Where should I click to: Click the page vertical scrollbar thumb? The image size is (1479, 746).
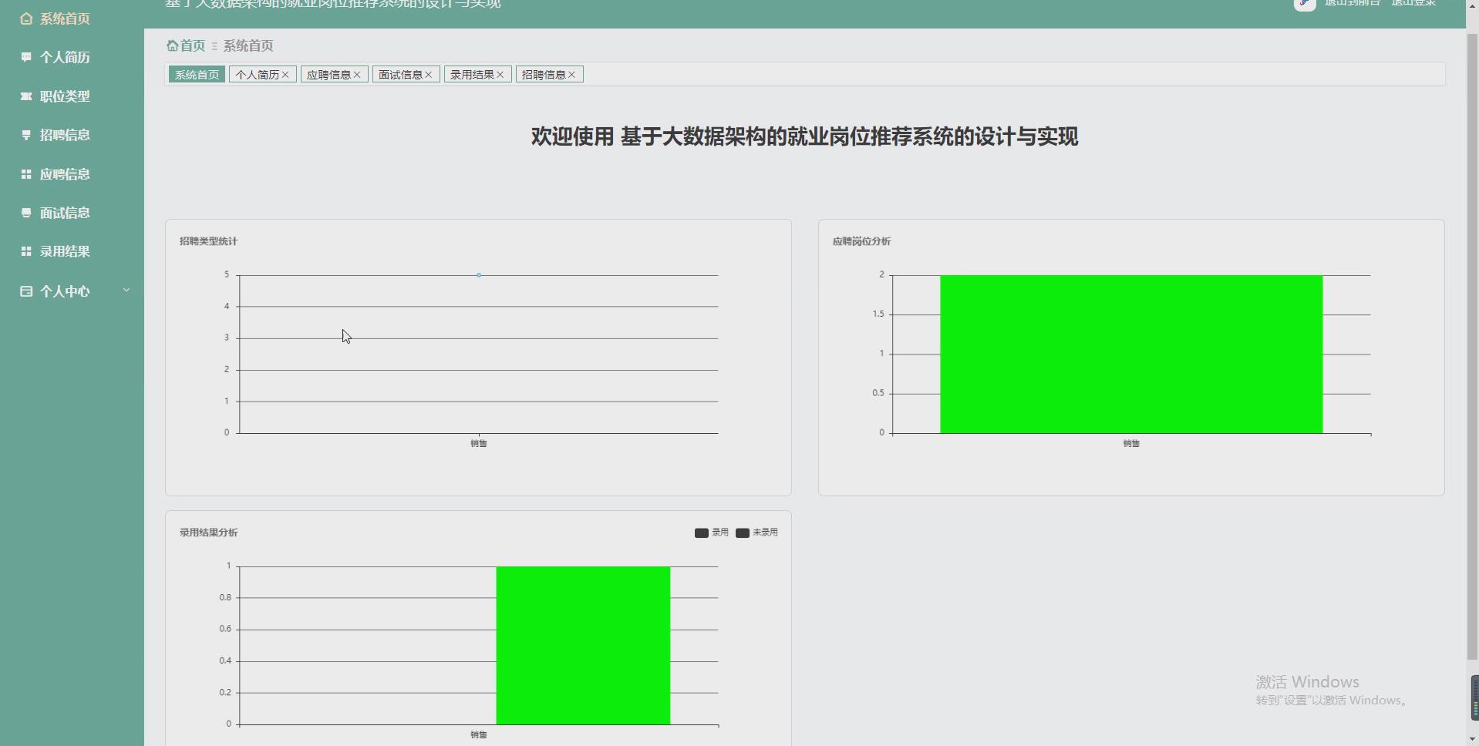point(1472,345)
